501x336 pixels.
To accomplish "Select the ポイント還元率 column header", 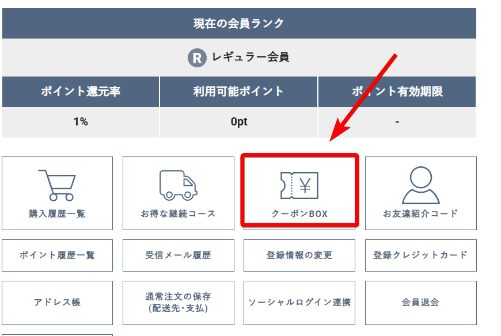I will click(x=81, y=91).
